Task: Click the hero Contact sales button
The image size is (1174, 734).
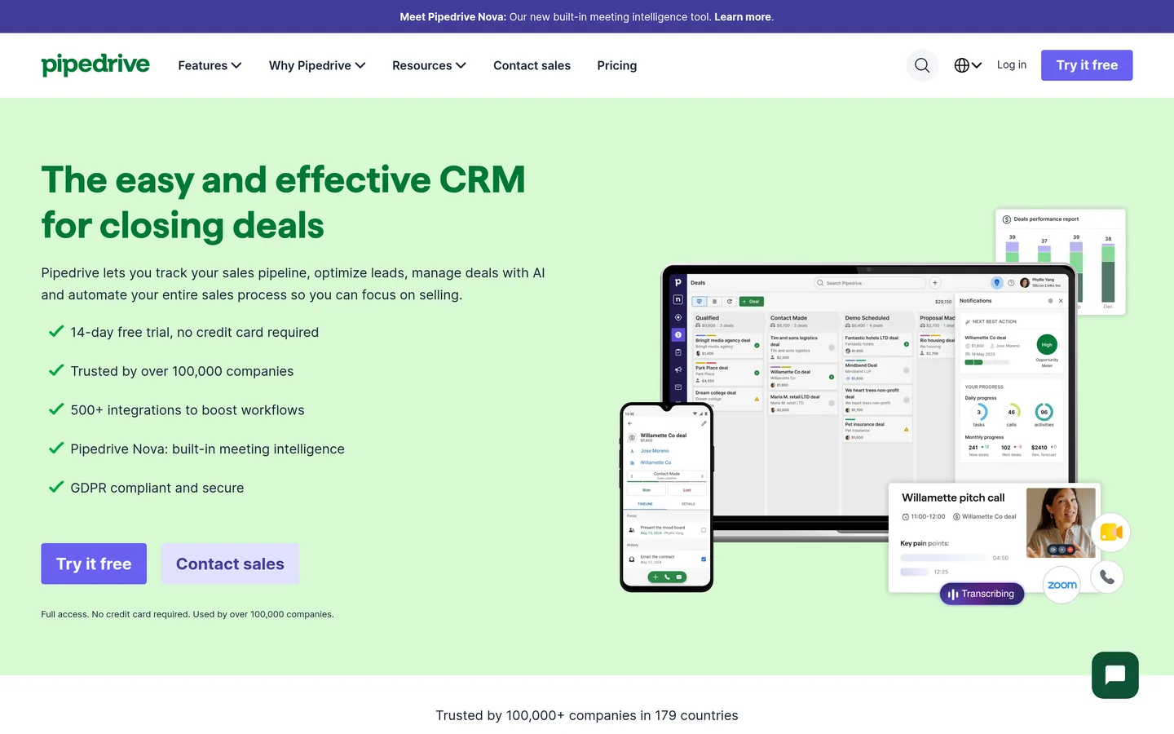Action: click(230, 564)
